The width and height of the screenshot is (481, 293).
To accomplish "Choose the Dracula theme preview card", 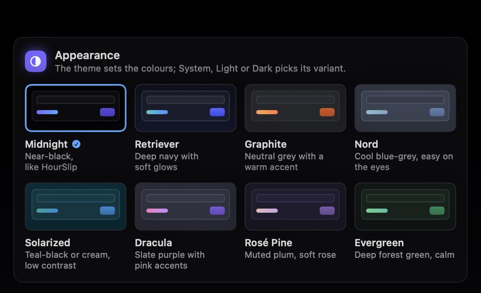I will pyautogui.click(x=185, y=207).
